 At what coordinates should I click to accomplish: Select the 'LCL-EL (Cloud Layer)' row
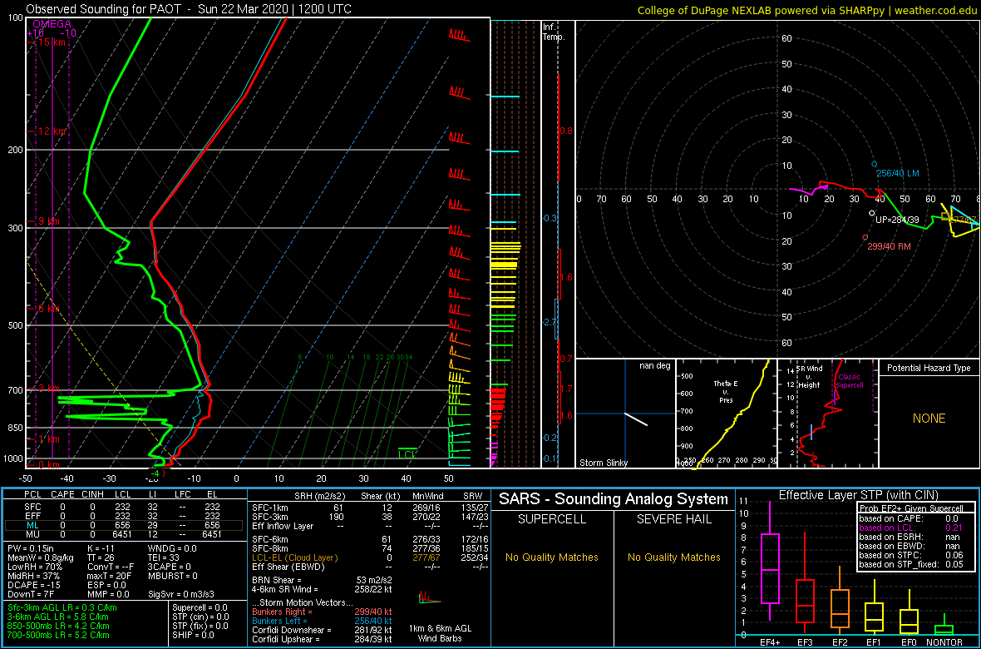370,557
